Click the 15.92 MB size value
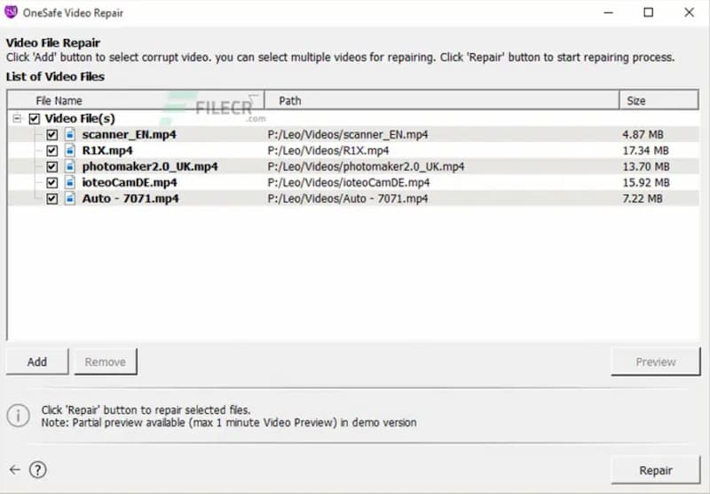 pyautogui.click(x=646, y=182)
